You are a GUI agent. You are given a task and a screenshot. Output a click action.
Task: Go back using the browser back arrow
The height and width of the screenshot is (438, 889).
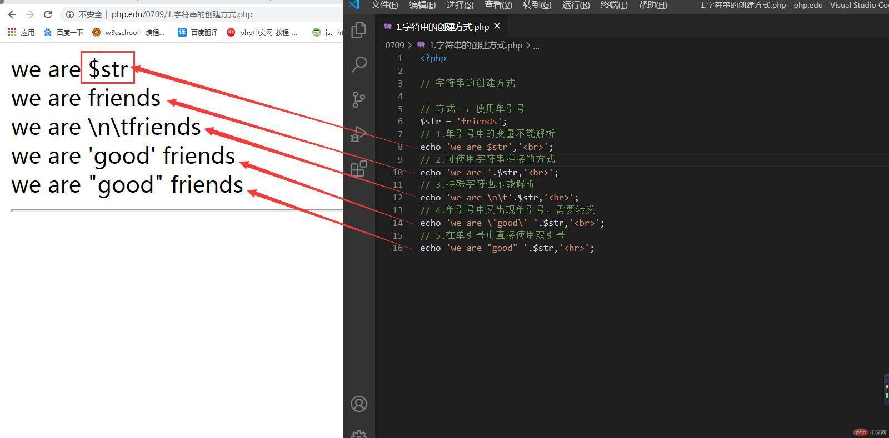12,14
